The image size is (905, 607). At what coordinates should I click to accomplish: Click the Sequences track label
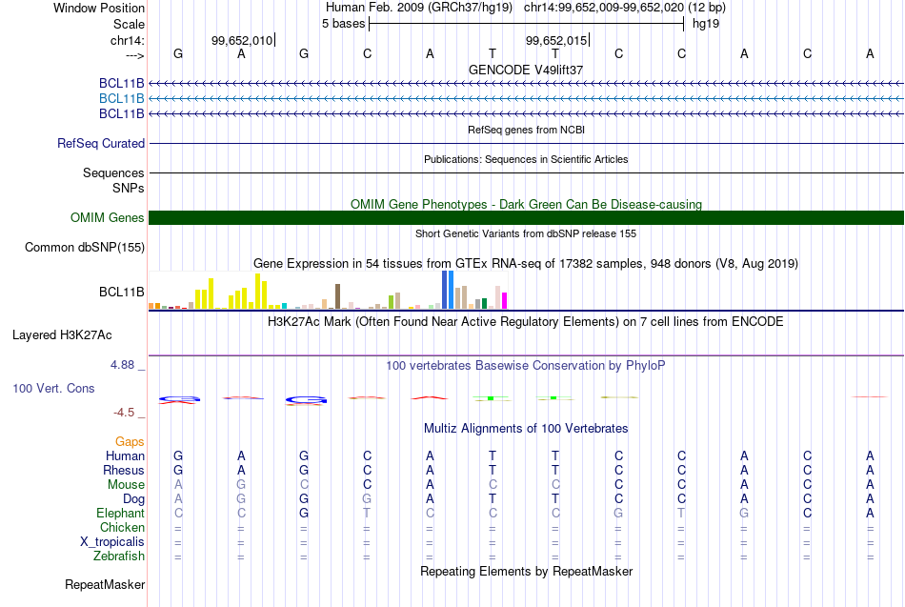pos(113,172)
